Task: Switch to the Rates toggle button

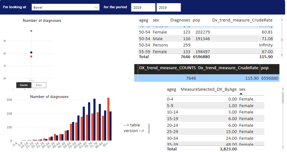Action: point(39,85)
